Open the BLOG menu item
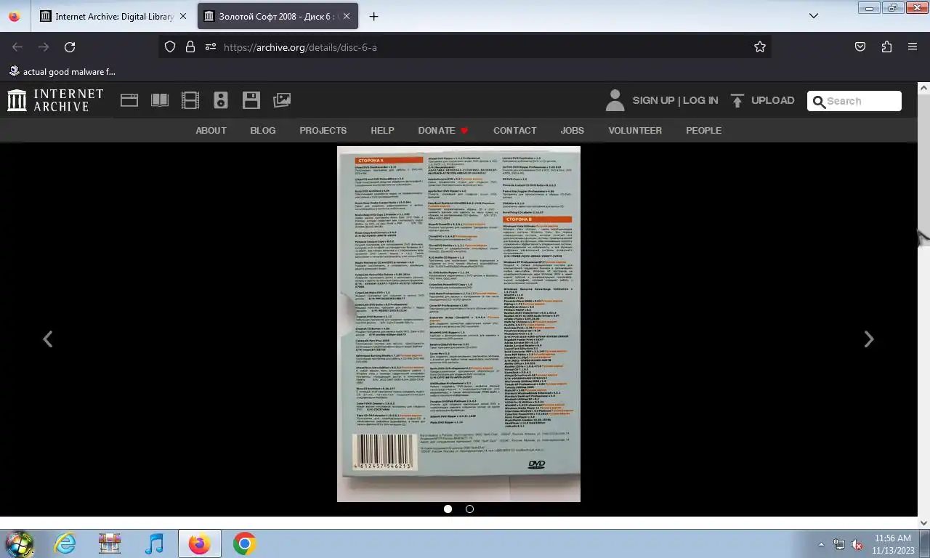This screenshot has height=558, width=930. pyautogui.click(x=263, y=130)
